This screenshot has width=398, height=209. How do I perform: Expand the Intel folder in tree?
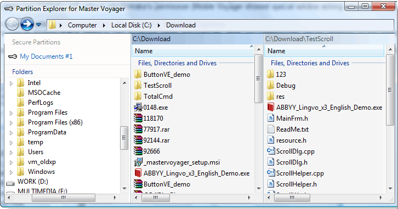[11, 83]
